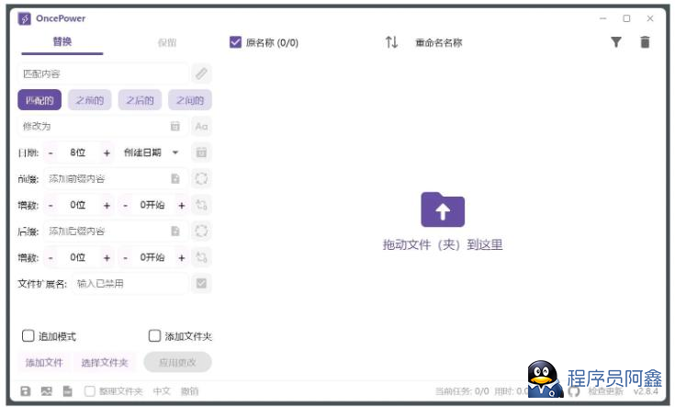The height and width of the screenshot is (407, 675).
Task: Click the 重命名名称 column header
Action: click(x=439, y=42)
